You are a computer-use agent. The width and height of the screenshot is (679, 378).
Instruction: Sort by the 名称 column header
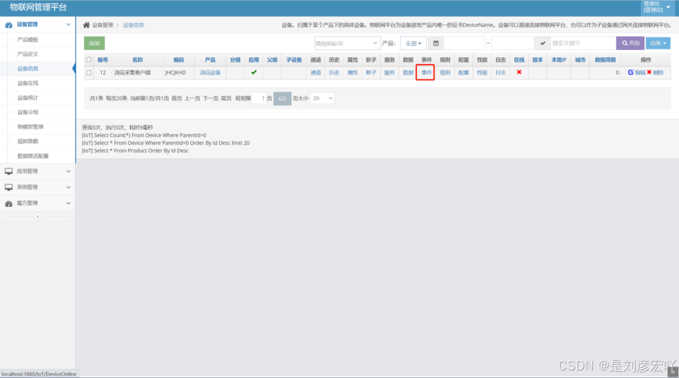pos(138,60)
